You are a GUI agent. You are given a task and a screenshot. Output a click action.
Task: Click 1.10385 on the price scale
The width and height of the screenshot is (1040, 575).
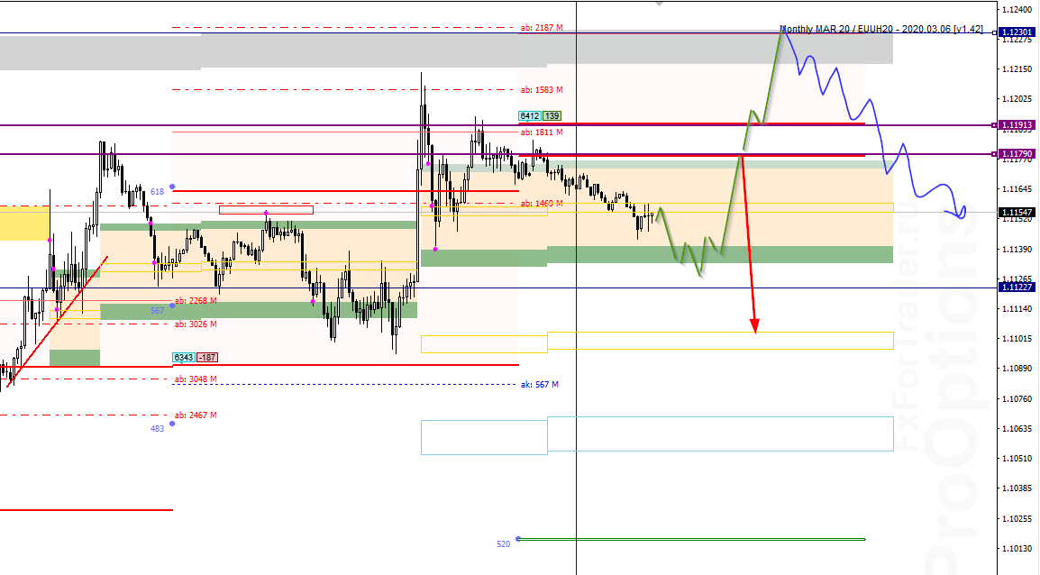click(x=1017, y=488)
